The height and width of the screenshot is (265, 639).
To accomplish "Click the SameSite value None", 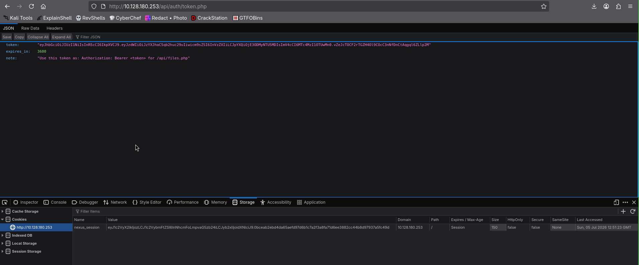I will tap(562, 227).
